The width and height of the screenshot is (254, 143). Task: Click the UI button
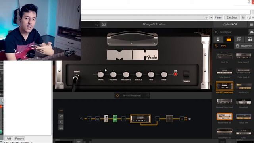point(243,17)
